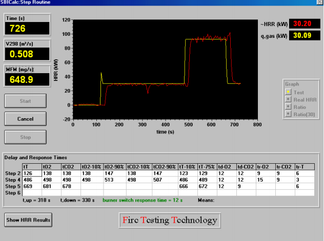Image resolution: width=324 pixels, height=241 pixels.
Task: Open Show HRR Results
Action: coord(28,220)
